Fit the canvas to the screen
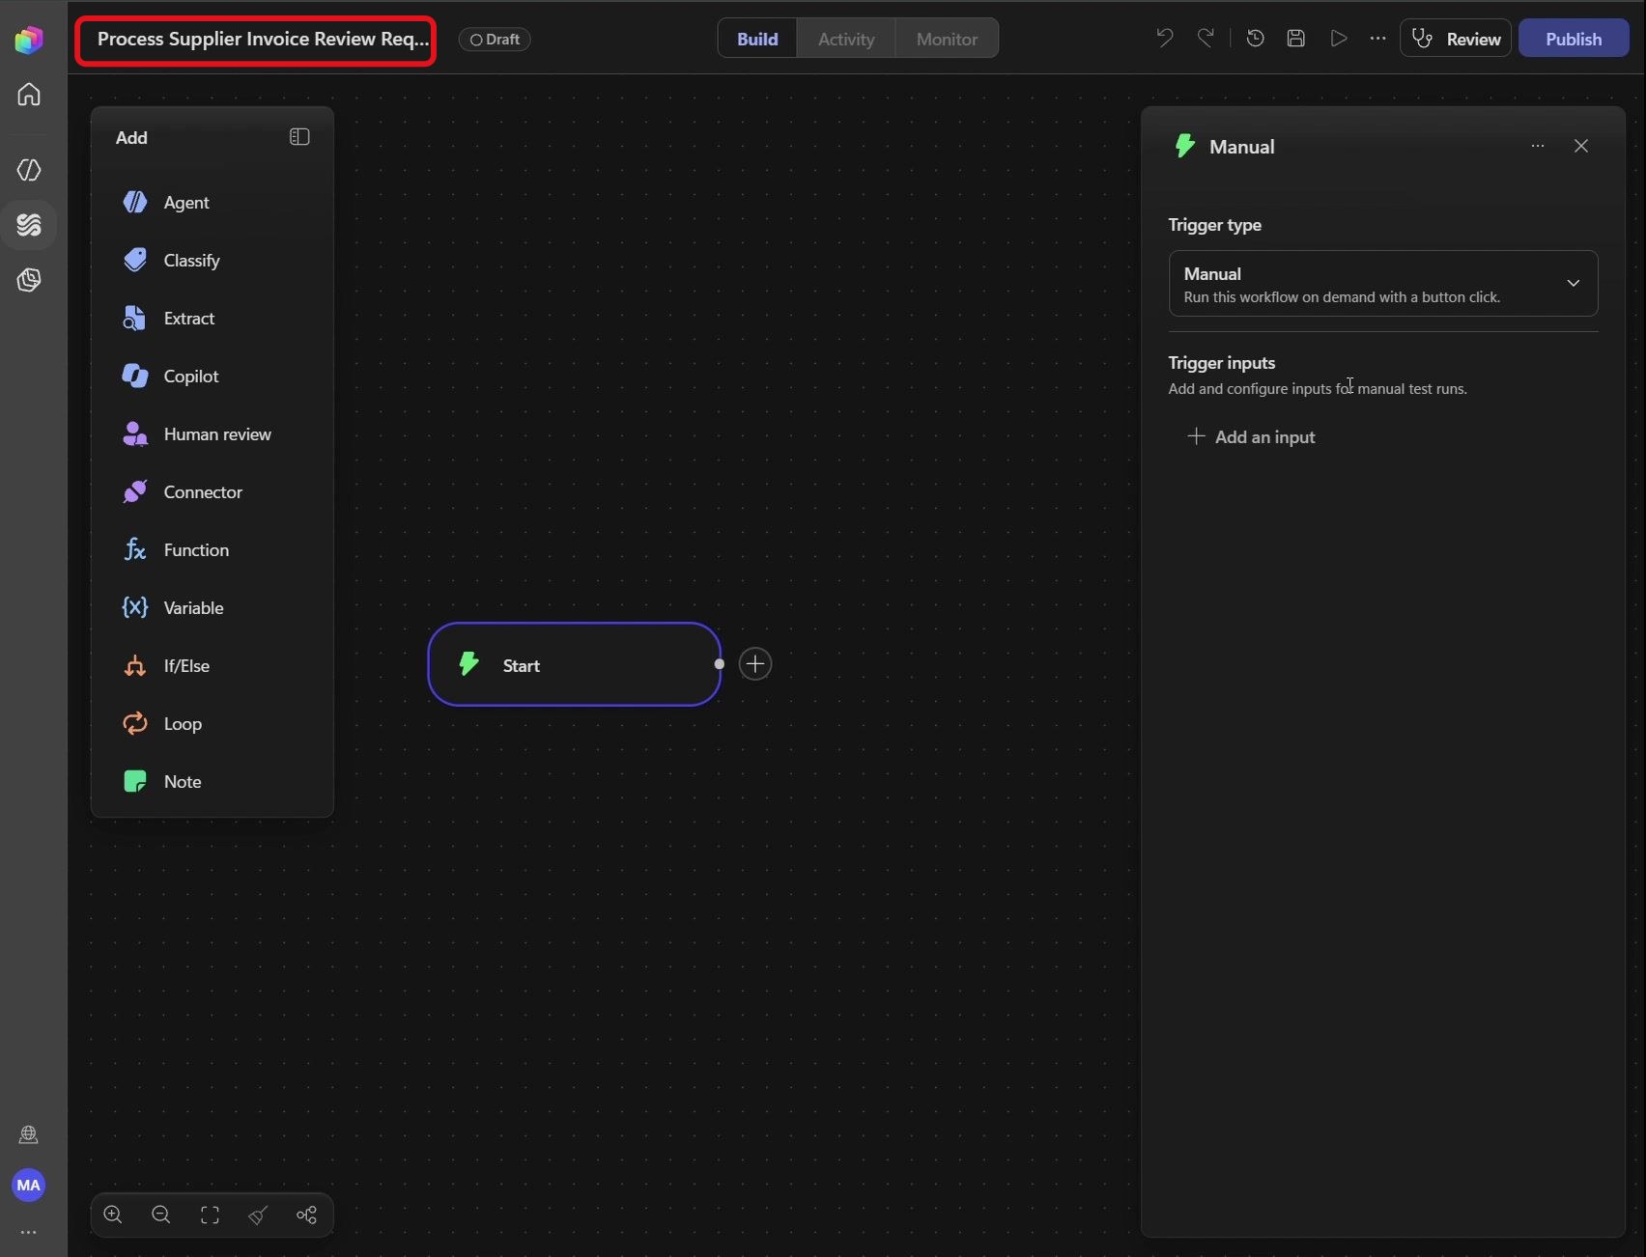Viewport: 1646px width, 1257px height. tap(210, 1215)
